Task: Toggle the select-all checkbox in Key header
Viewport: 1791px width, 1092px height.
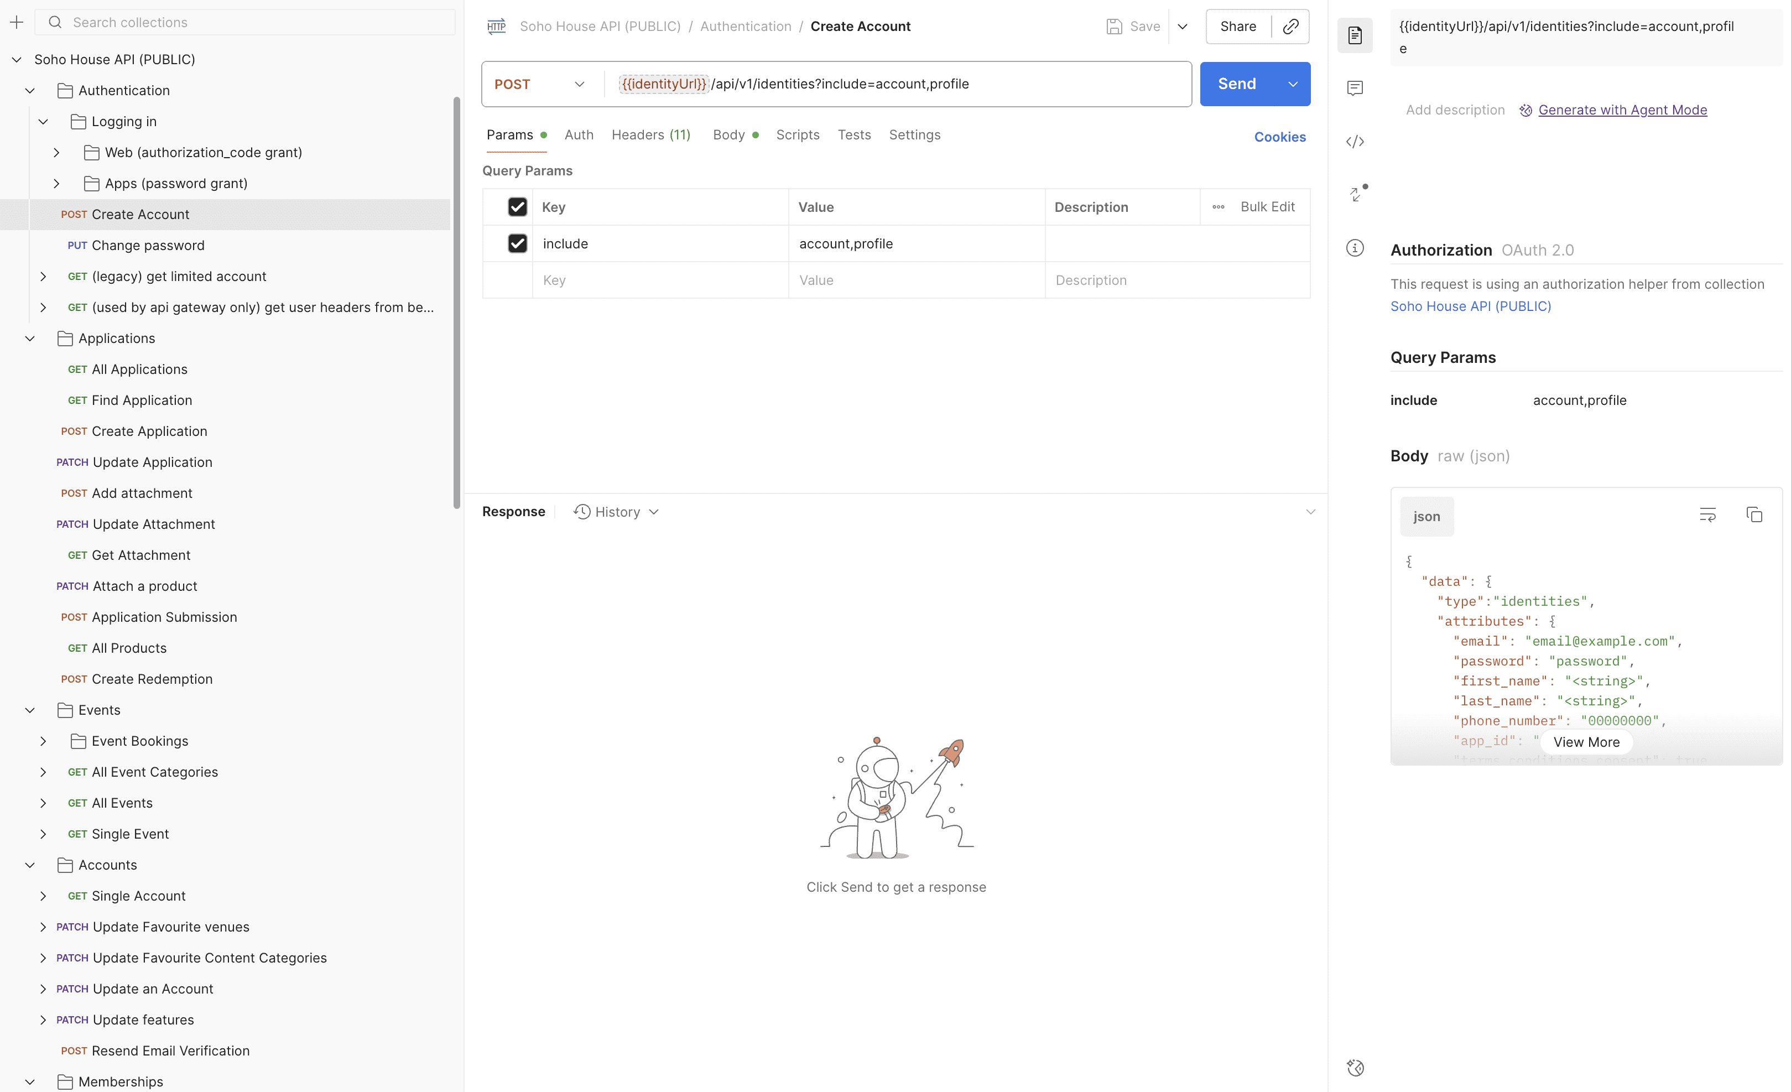Action: pos(517,207)
